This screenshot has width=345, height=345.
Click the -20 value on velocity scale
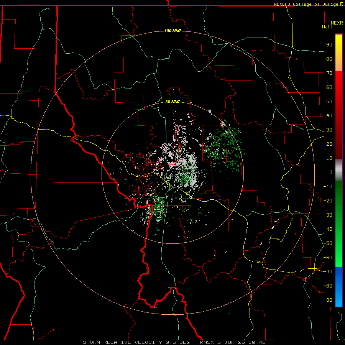pyautogui.click(x=328, y=200)
